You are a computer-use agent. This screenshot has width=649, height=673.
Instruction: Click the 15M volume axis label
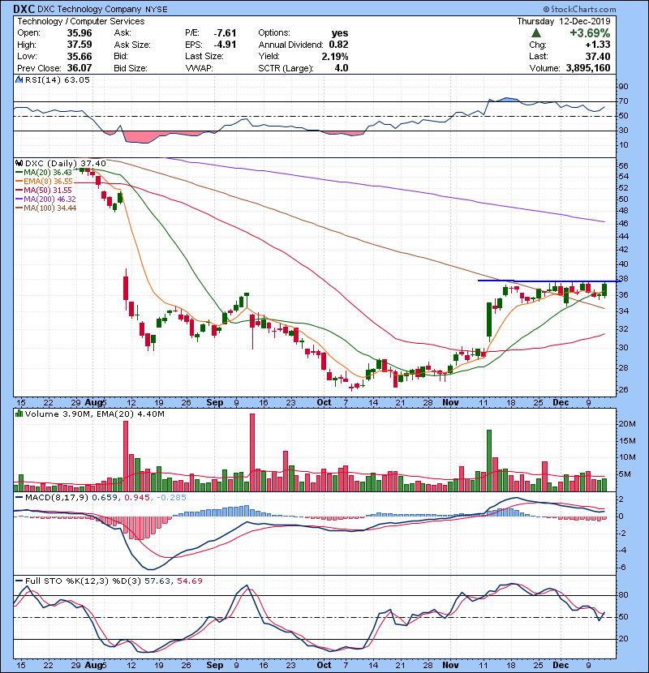(x=626, y=440)
